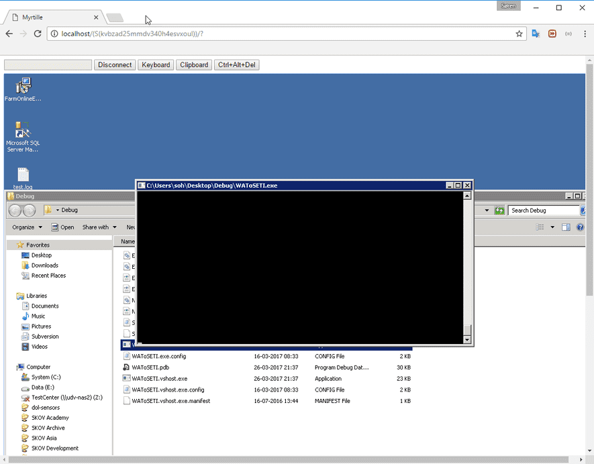Open Chrome's three-dot menu

pyautogui.click(x=583, y=32)
